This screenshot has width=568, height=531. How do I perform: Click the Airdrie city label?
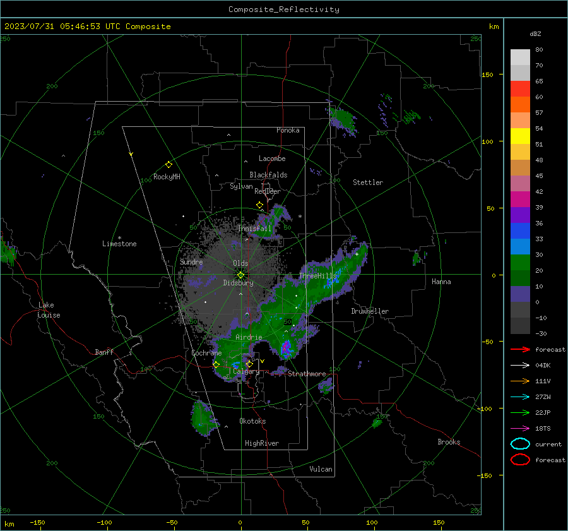coord(249,337)
